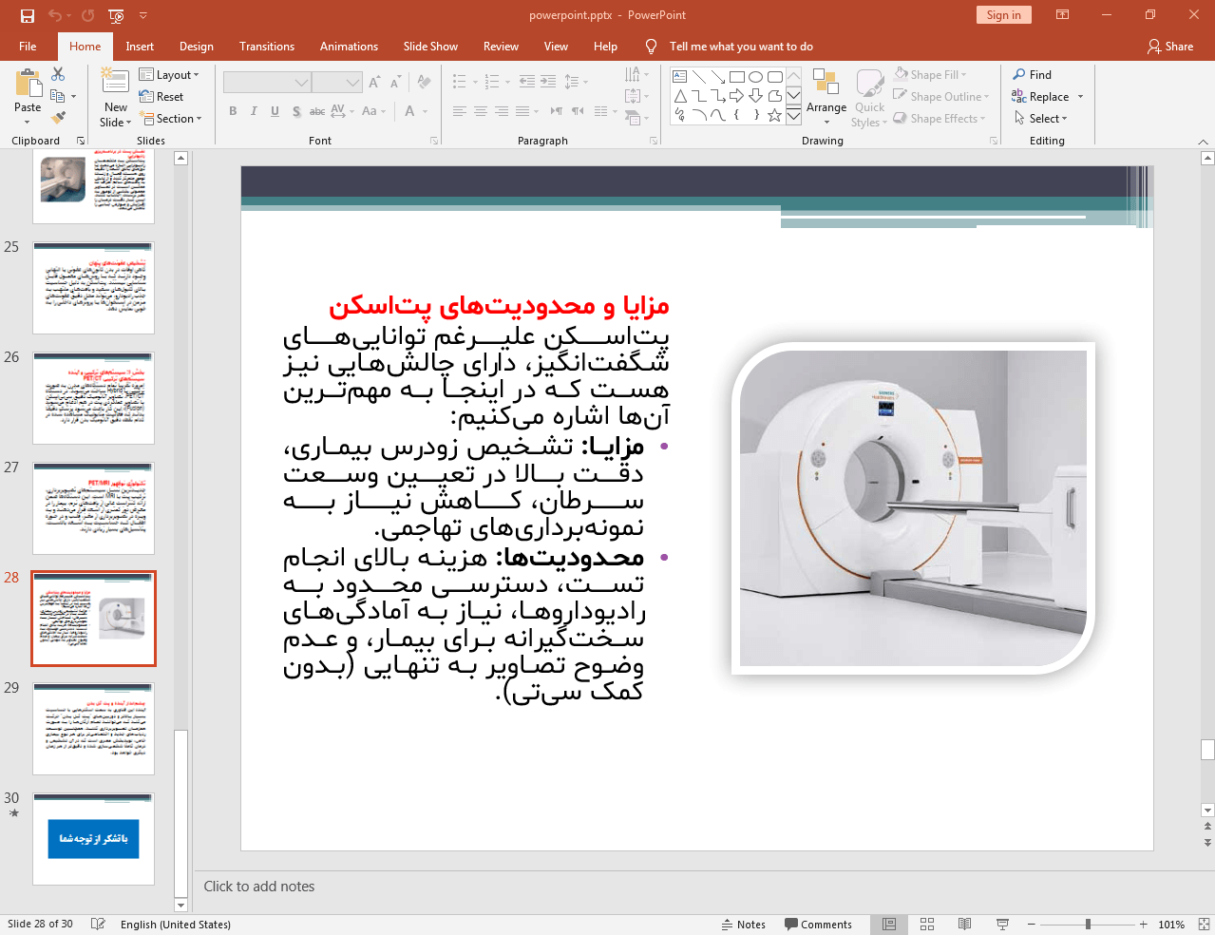Switch to Slide Sorter view in status bar
This screenshot has height=935, width=1215.
pyautogui.click(x=927, y=925)
